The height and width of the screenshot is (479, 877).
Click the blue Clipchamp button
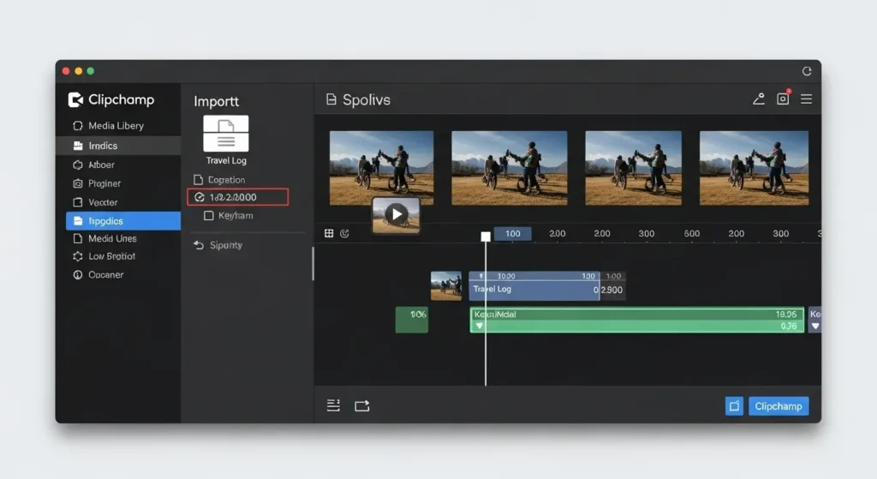pyautogui.click(x=778, y=406)
